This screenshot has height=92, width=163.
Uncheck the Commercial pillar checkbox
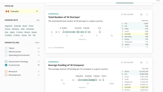click(x=6, y=65)
